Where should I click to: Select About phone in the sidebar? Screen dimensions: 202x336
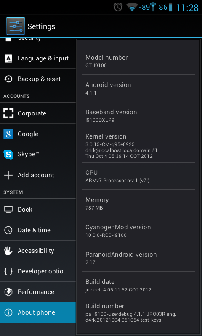point(38,312)
